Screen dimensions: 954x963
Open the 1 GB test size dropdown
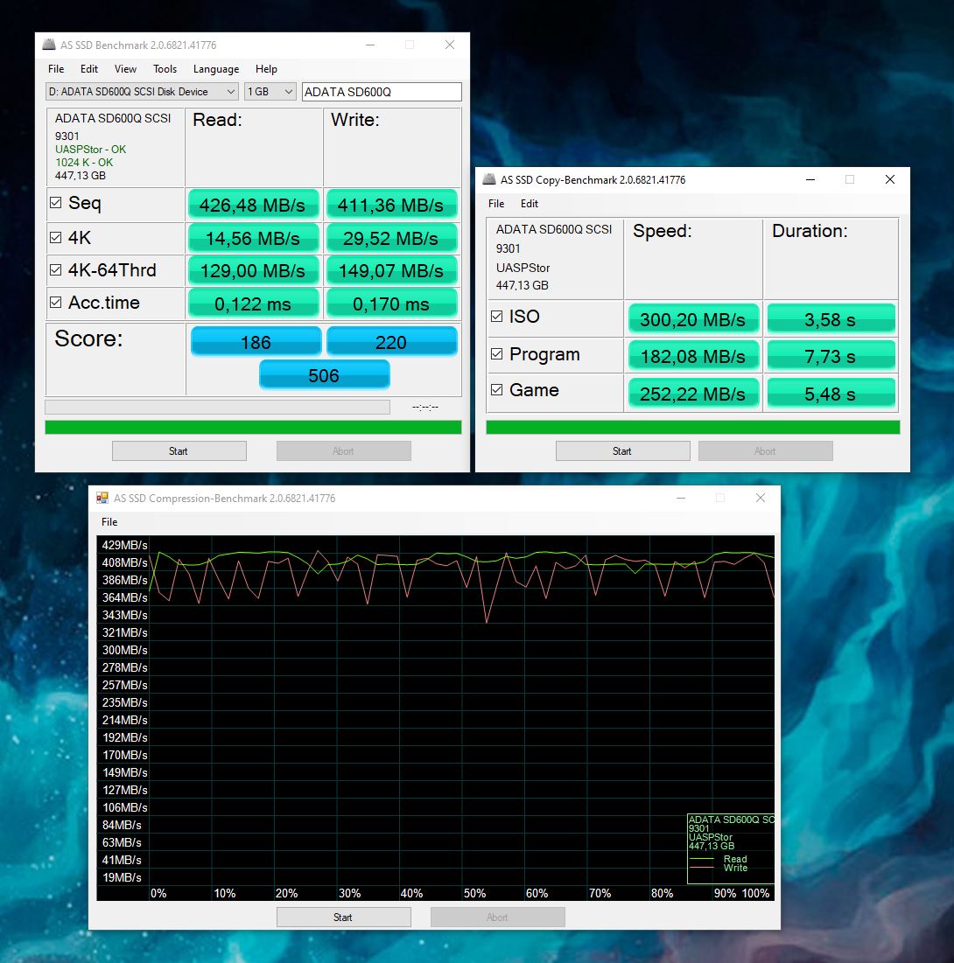(270, 92)
